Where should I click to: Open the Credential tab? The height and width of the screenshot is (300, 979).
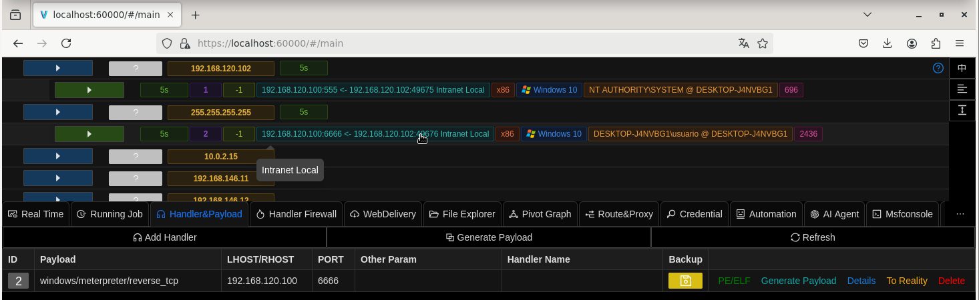(x=695, y=214)
